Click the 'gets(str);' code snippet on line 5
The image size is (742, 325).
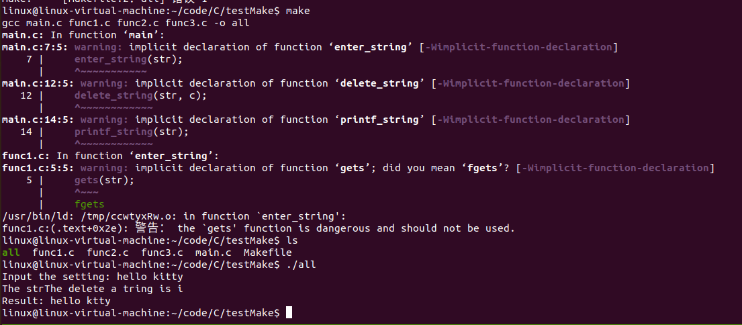[104, 180]
